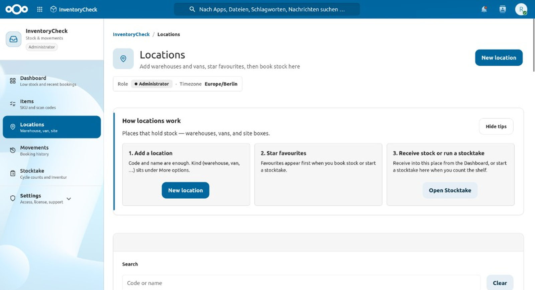
Task: Open the contacts menu icon
Action: point(503,9)
